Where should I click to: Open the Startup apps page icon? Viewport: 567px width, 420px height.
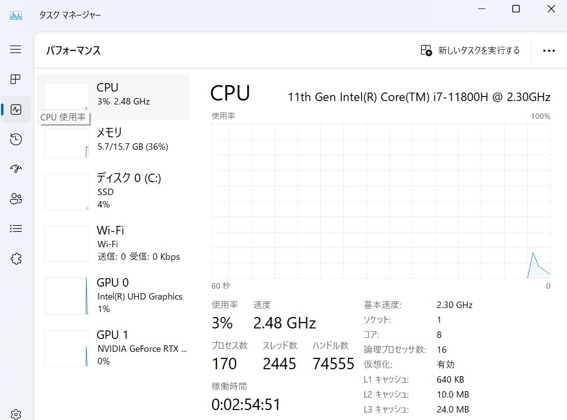click(x=16, y=169)
